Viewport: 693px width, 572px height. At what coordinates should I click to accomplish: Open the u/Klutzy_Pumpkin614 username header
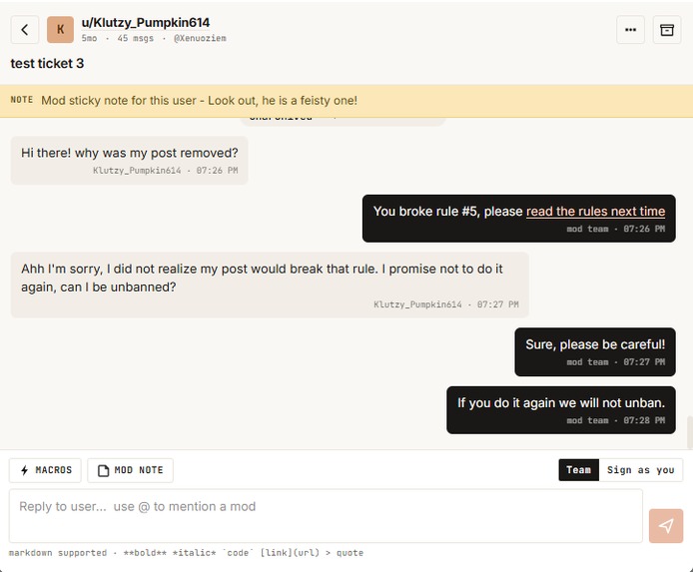[146, 23]
